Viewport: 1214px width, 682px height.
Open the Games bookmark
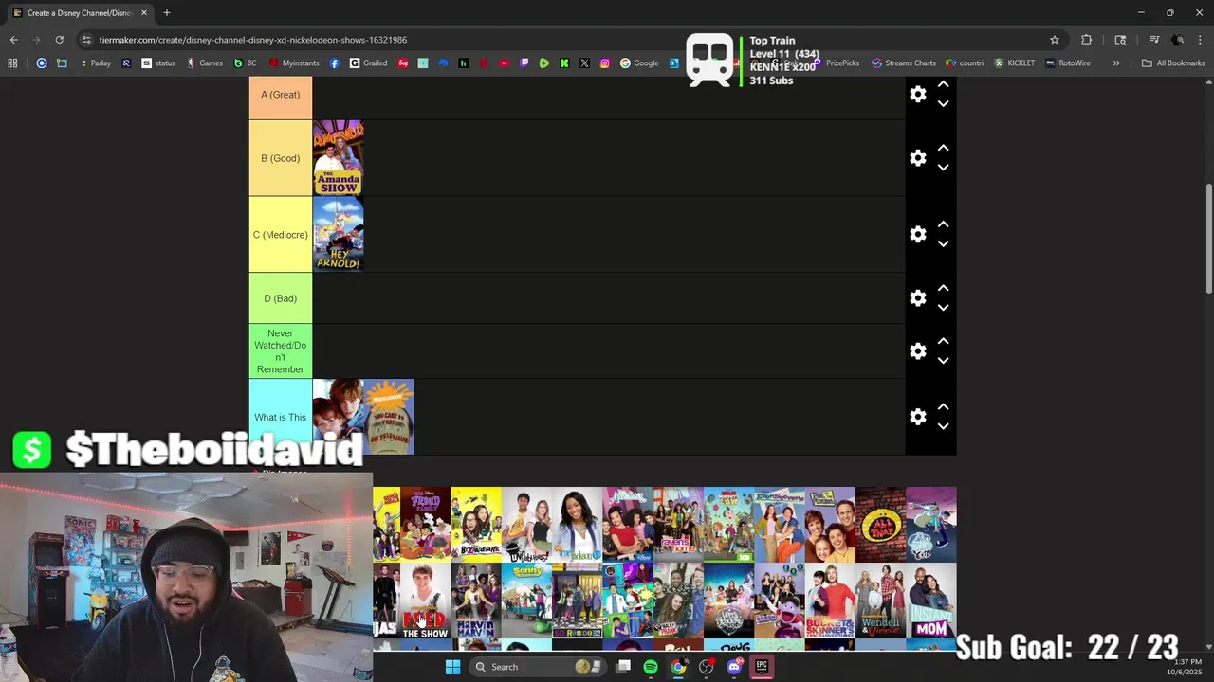(205, 63)
